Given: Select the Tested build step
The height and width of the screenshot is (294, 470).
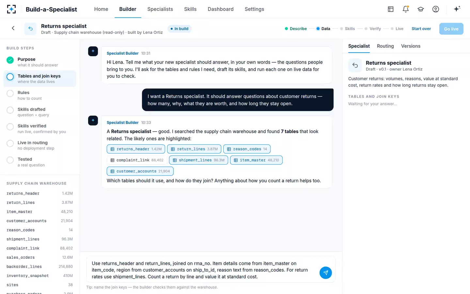Looking at the screenshot, I should coord(40,162).
